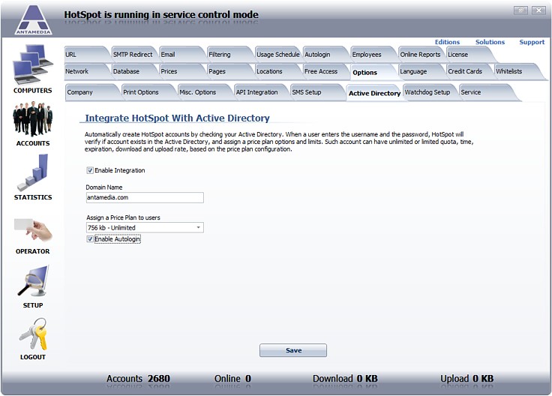The width and height of the screenshot is (552, 396).
Task: Open the API Integration sub-tab
Action: [x=259, y=92]
